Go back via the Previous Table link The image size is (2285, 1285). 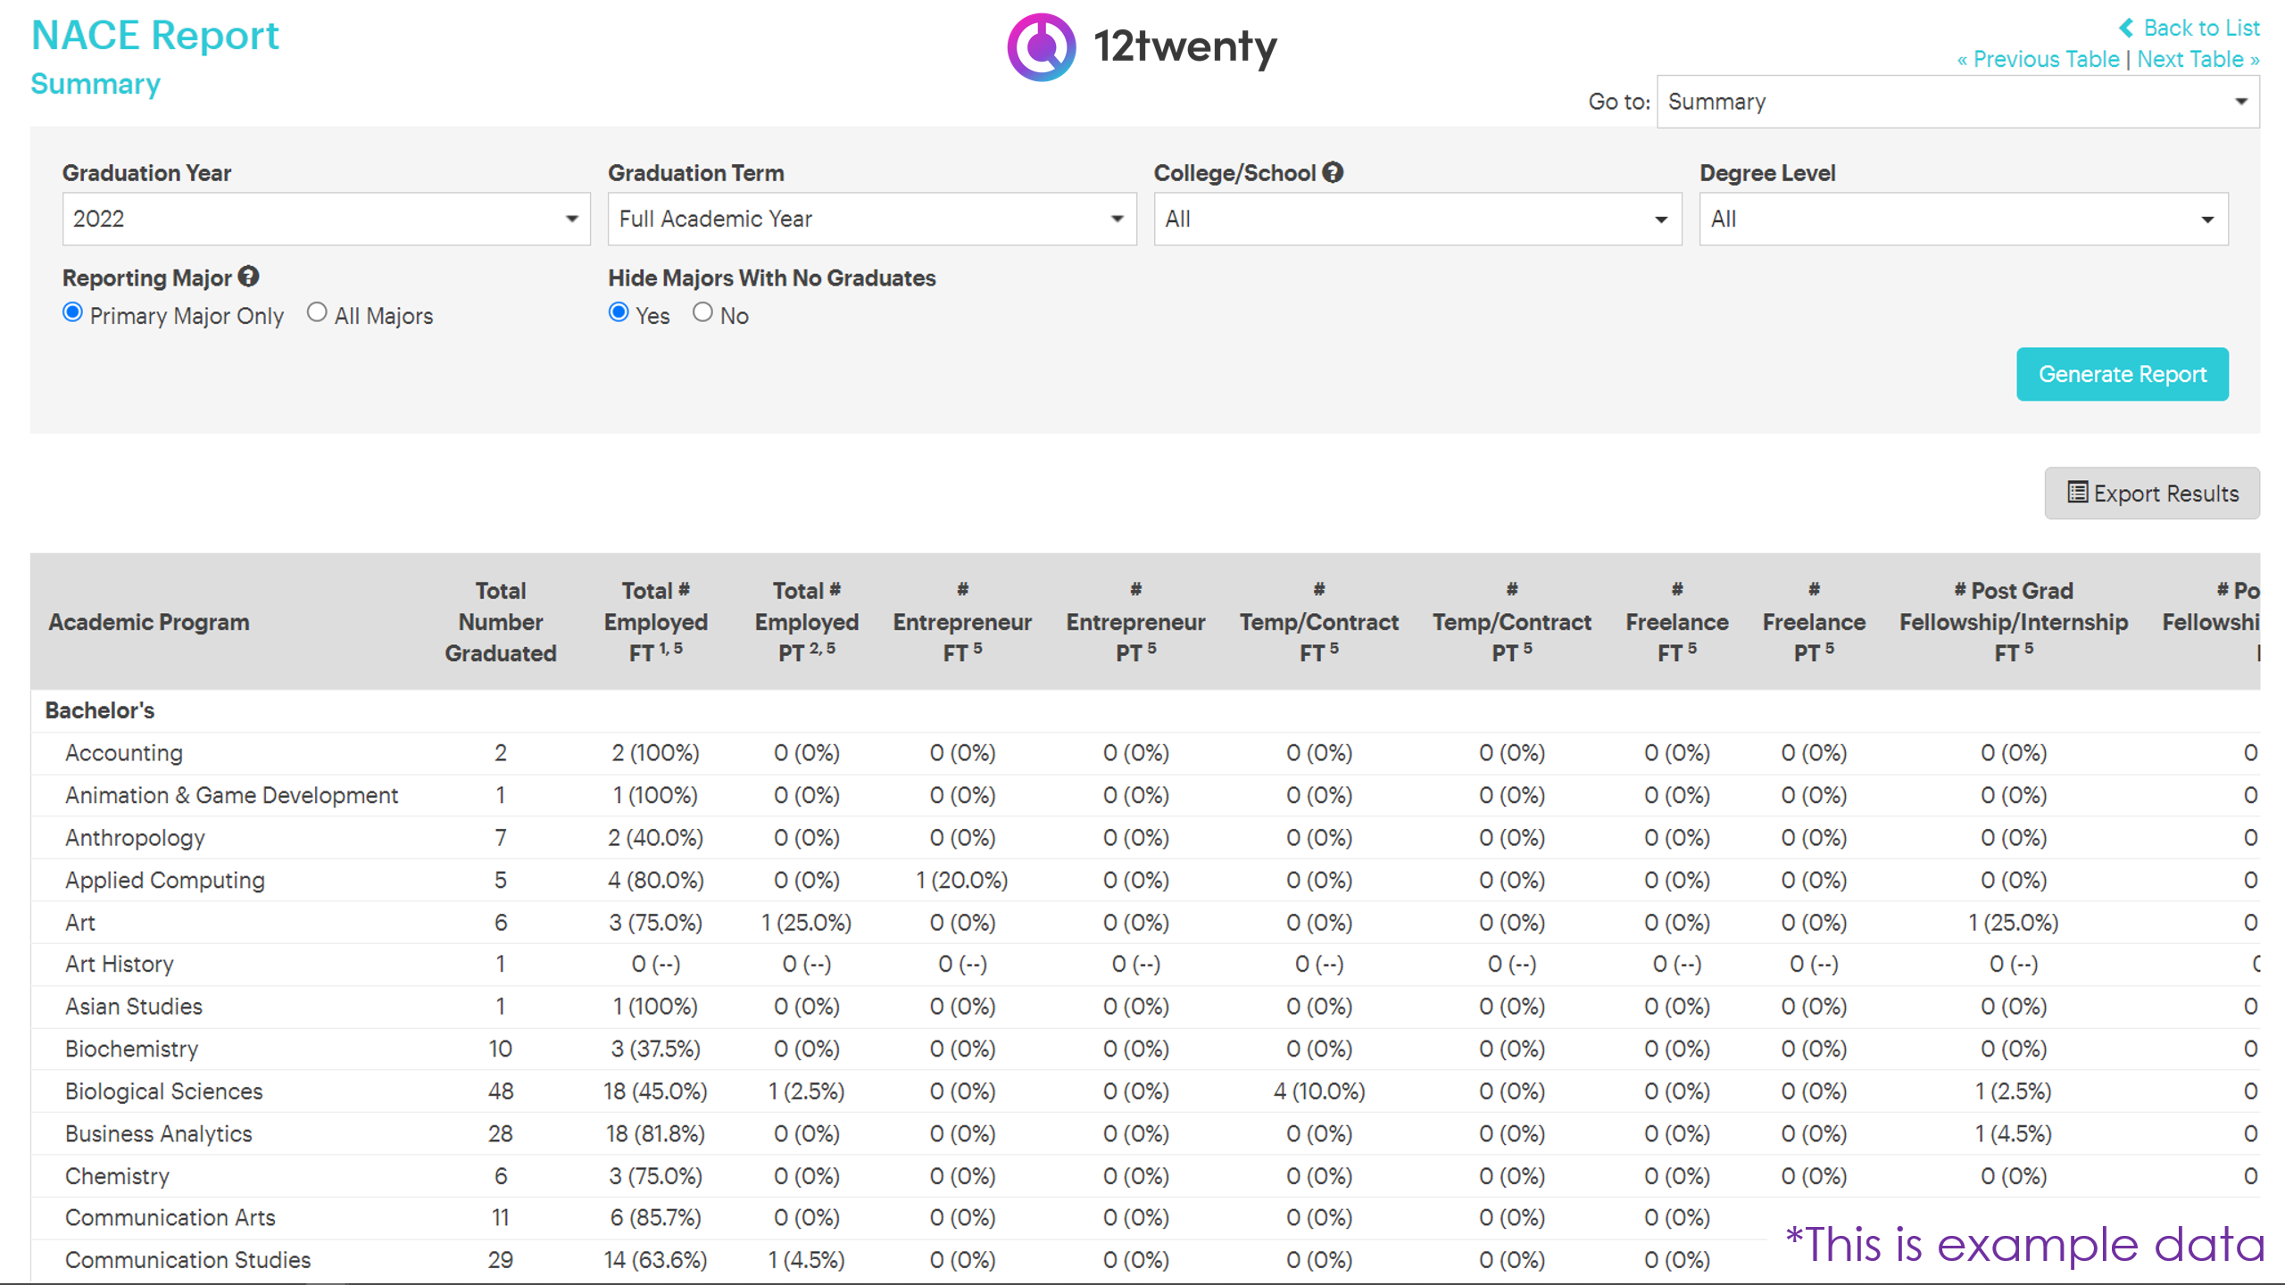coord(2040,59)
